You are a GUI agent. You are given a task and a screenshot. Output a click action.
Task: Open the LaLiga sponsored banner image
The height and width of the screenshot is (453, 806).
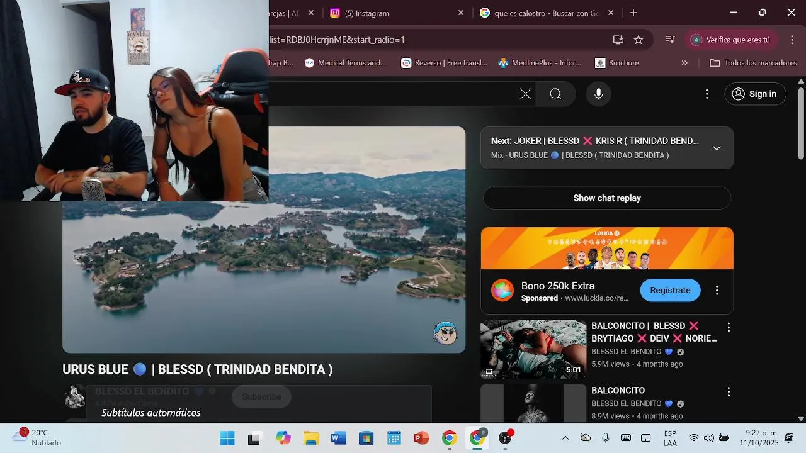(607, 248)
